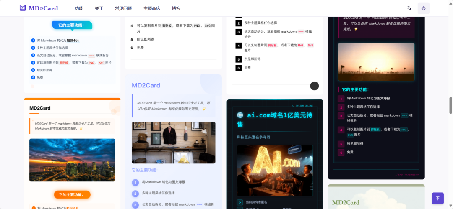Select the clothing shop interior photo
The height and width of the screenshot is (209, 453).
point(174,143)
